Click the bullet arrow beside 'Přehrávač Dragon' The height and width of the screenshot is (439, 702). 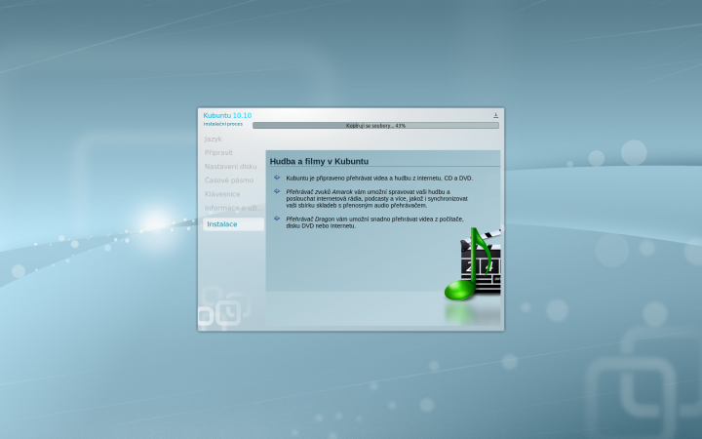(x=277, y=219)
